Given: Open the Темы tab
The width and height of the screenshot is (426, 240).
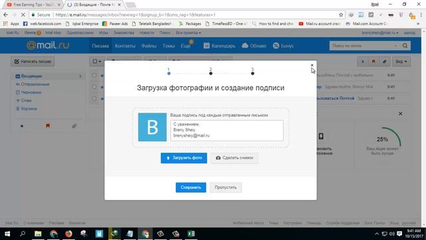Looking at the screenshot, I should [x=168, y=46].
